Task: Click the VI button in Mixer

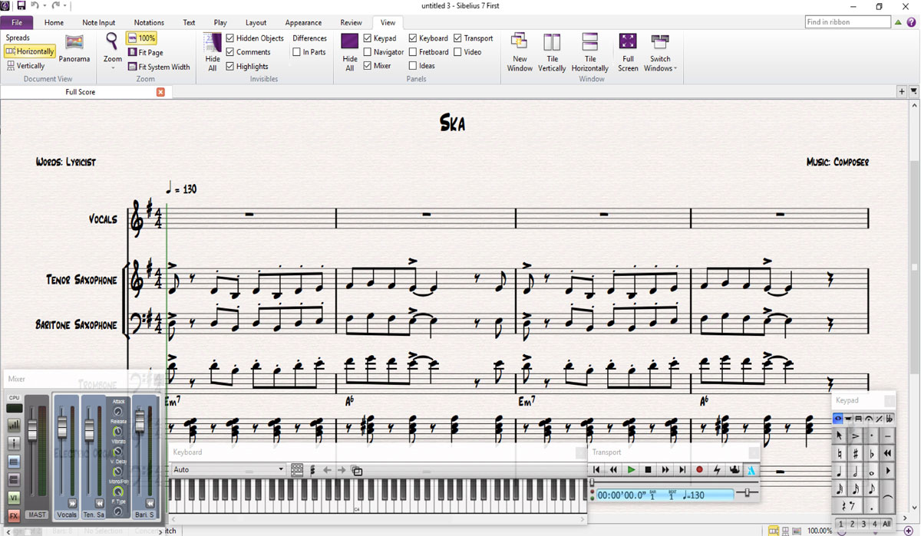Action: point(14,498)
